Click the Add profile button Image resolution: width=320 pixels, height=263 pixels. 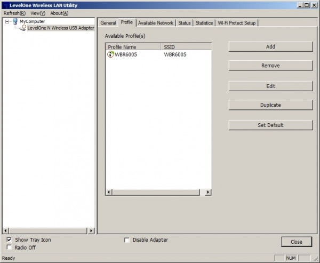tap(270, 47)
